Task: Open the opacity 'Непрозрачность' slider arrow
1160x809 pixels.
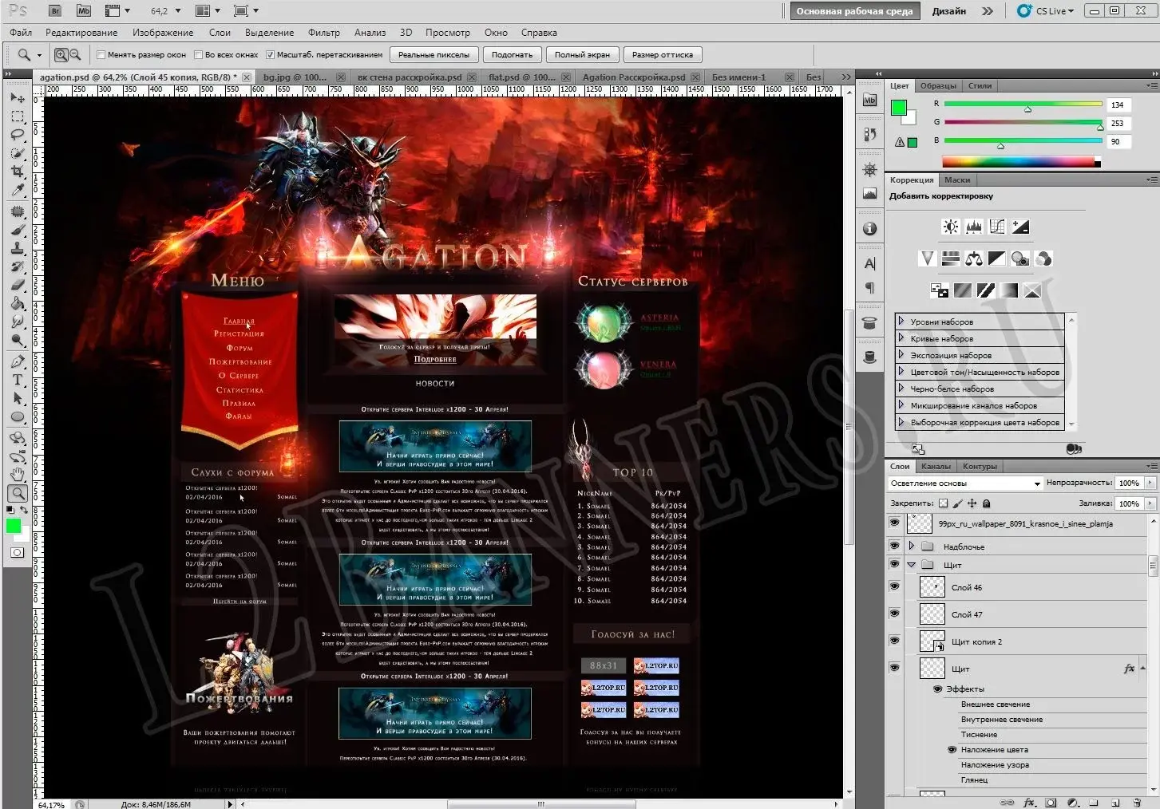Action: coord(1150,483)
